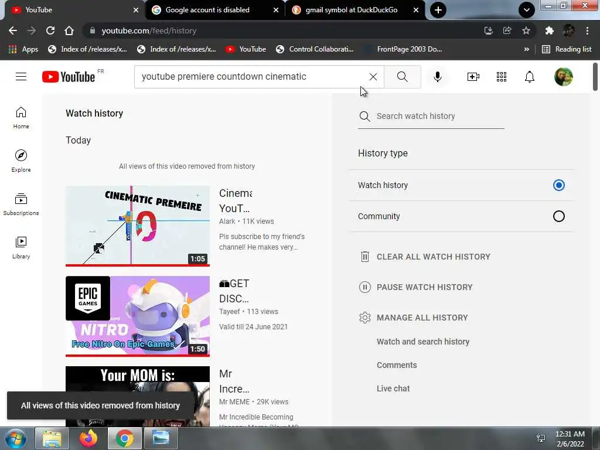Select the Watch history radio button
This screenshot has height=450, width=600.
tap(558, 185)
